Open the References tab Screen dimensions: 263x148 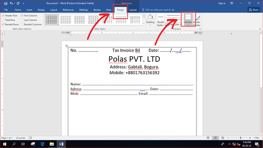click(x=68, y=10)
